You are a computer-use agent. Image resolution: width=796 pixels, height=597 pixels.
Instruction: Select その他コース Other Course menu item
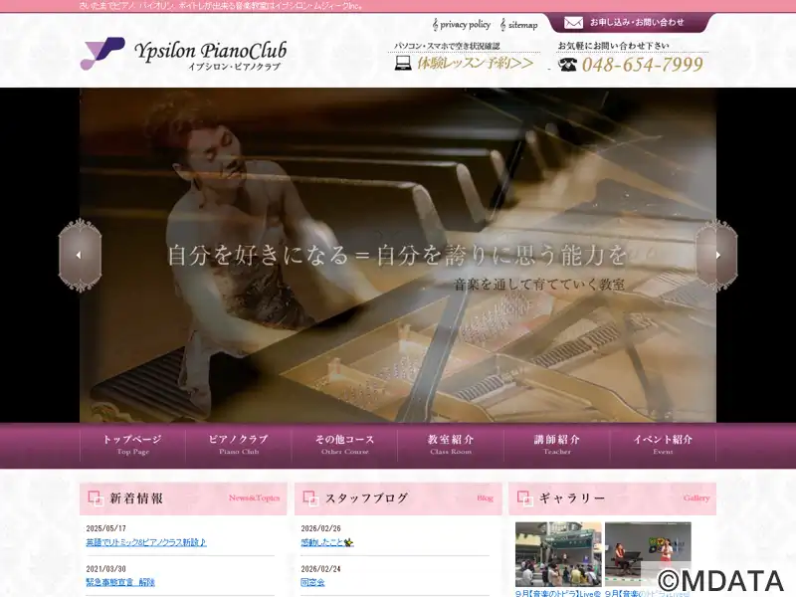point(345,444)
